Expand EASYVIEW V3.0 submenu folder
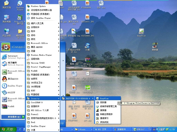The image size is (177, 132). point(78,99)
